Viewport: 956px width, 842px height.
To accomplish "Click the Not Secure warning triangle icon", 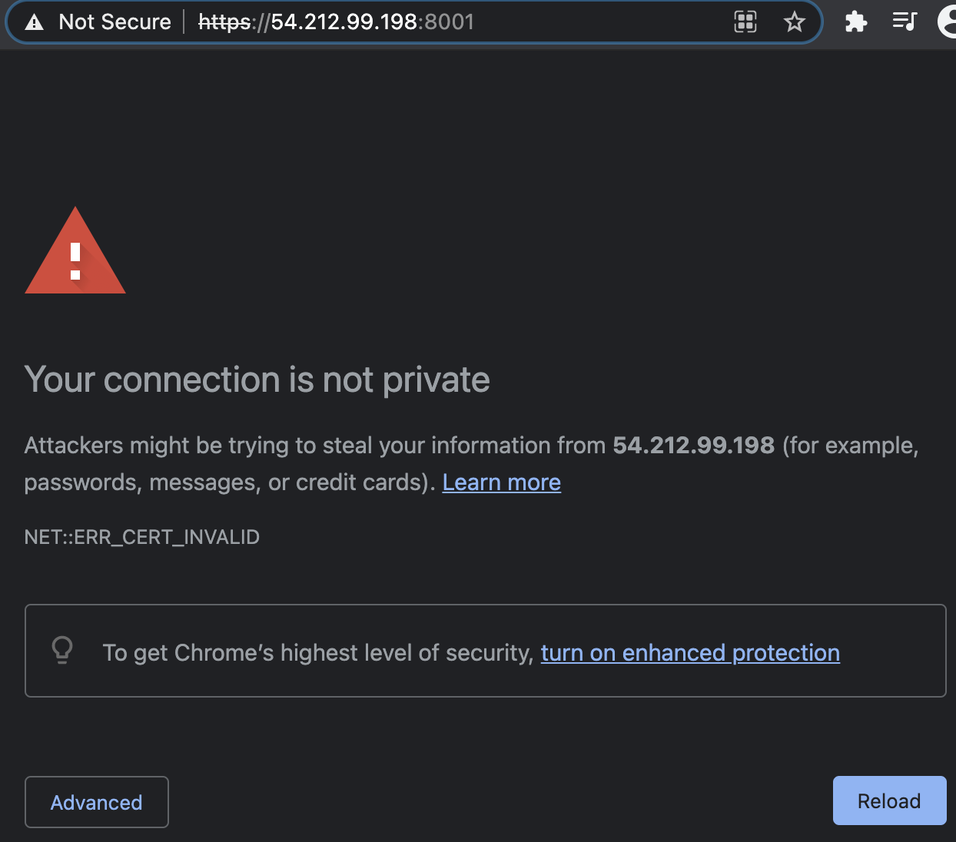I will (35, 22).
